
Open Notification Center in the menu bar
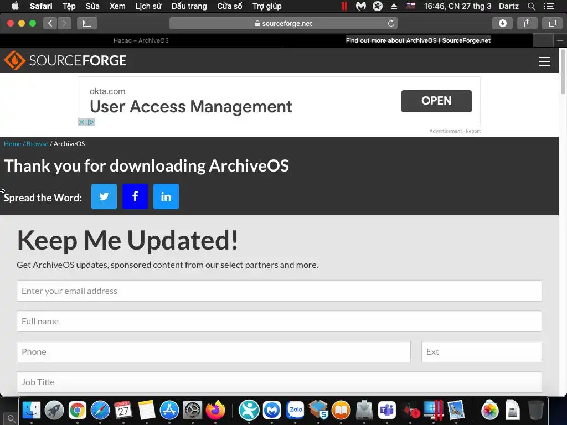pyautogui.click(x=549, y=6)
